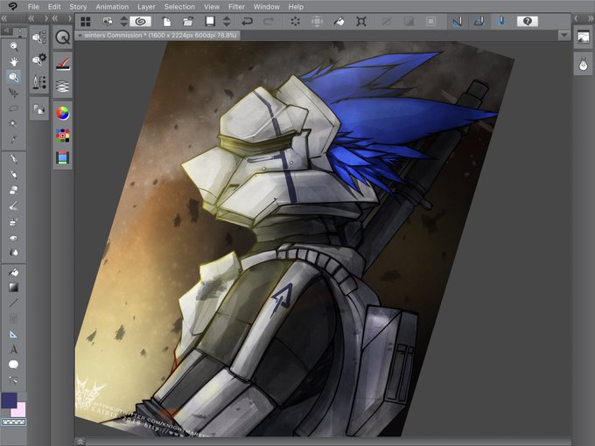Open the Color Set palette
The height and width of the screenshot is (446, 595).
tap(63, 136)
